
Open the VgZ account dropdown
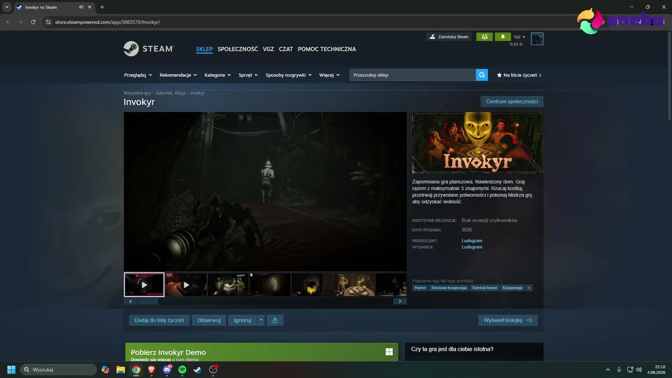(520, 37)
